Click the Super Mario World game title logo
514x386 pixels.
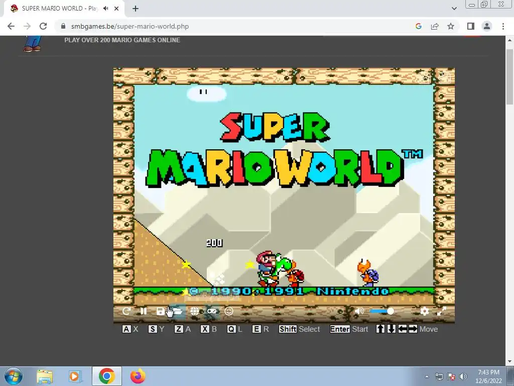[284, 149]
